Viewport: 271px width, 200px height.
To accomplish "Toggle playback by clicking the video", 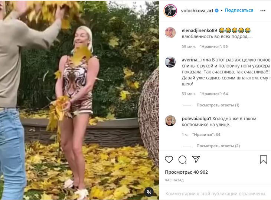I will point(79,100).
